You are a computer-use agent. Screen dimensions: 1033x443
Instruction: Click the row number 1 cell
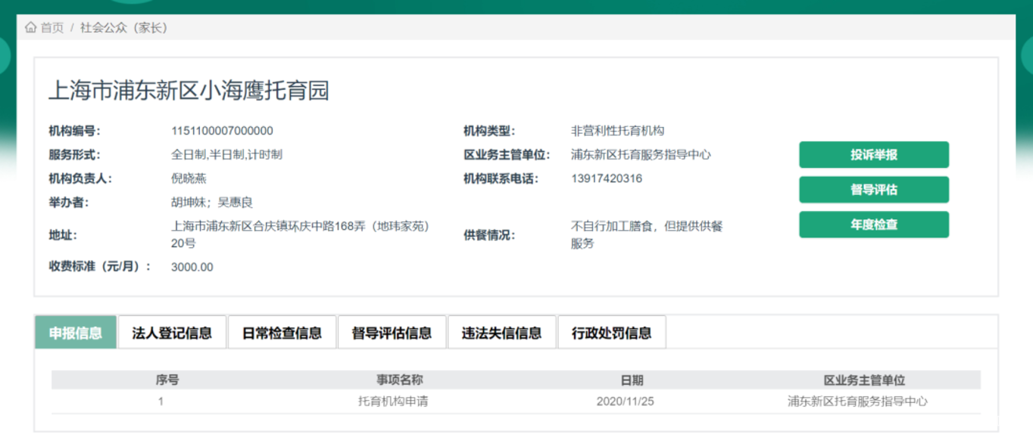(x=161, y=401)
